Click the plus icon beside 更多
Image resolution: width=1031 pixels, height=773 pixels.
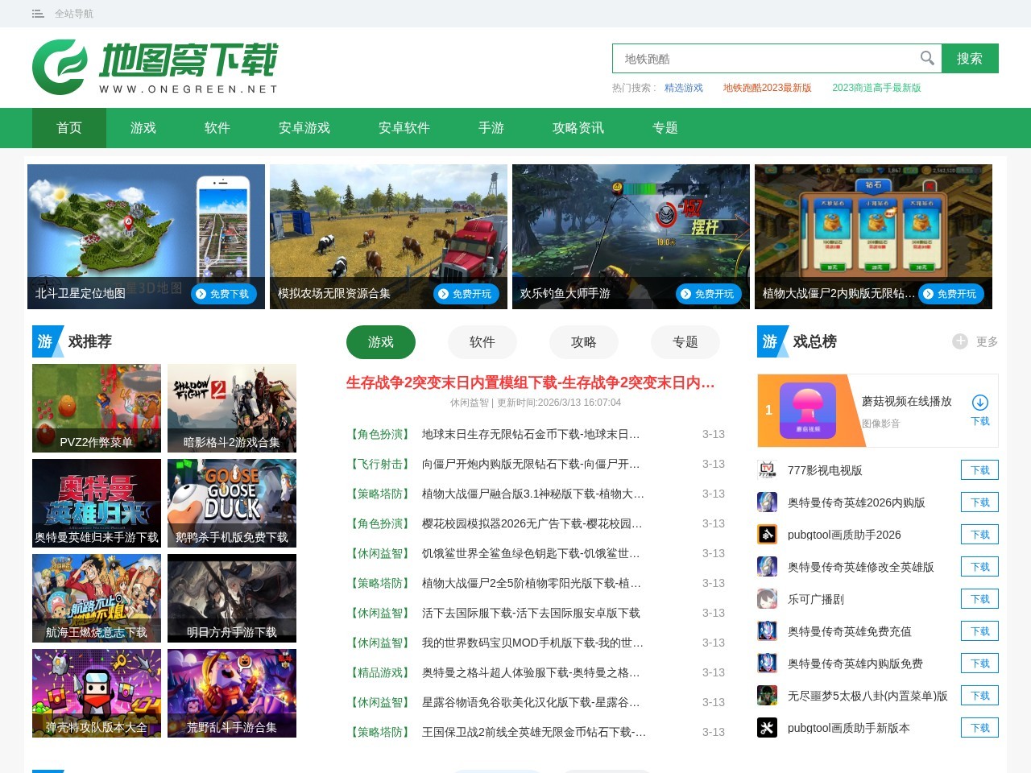click(x=960, y=341)
